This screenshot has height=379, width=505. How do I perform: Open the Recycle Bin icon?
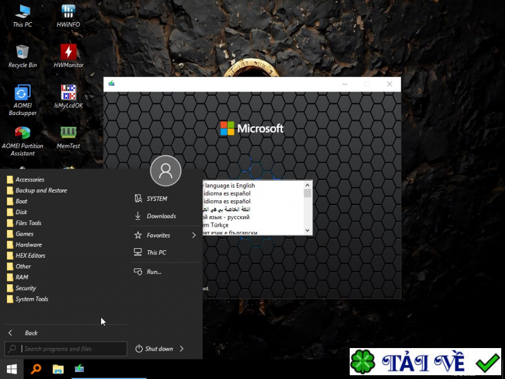[23, 52]
